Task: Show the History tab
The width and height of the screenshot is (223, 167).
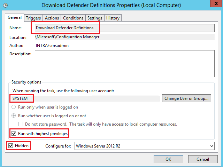Action: 113,18
